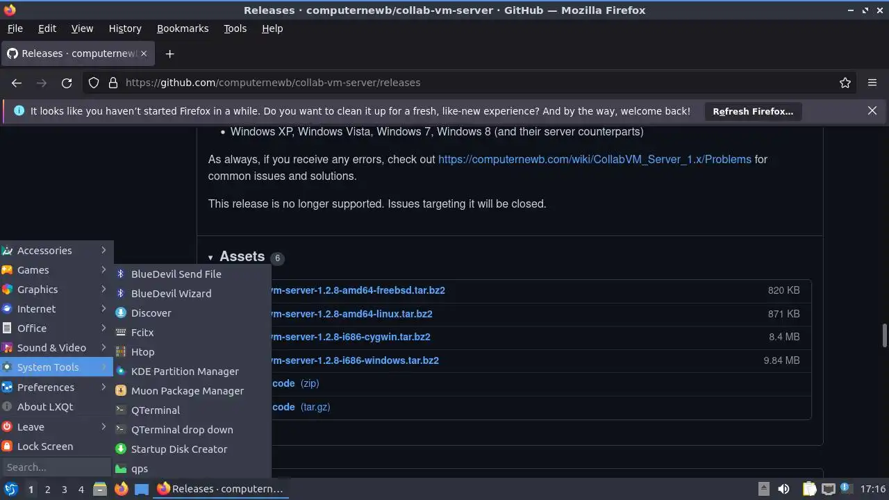Expand the Office menu category

(x=56, y=328)
